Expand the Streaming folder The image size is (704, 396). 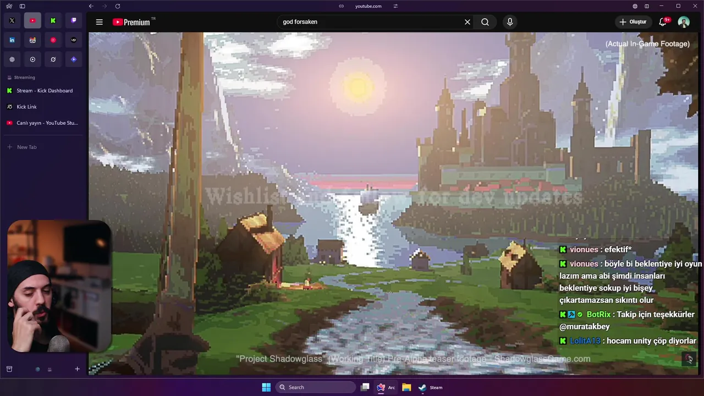coord(21,78)
